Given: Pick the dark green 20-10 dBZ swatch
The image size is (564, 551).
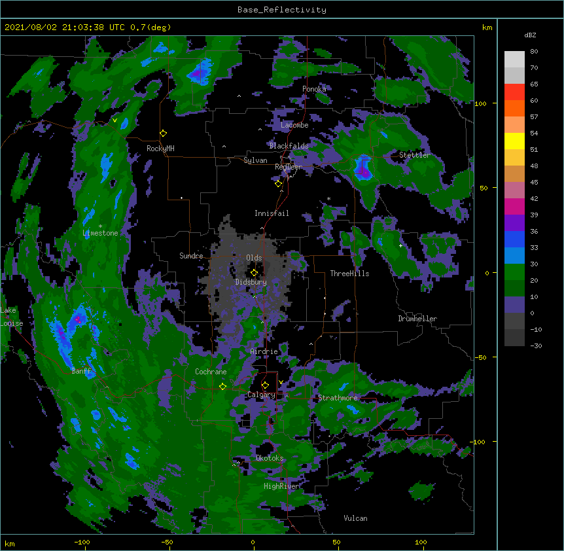Looking at the screenshot, I should [514, 289].
